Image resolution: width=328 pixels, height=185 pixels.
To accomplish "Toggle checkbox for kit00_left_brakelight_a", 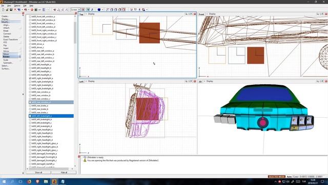I will [x=30, y=116].
